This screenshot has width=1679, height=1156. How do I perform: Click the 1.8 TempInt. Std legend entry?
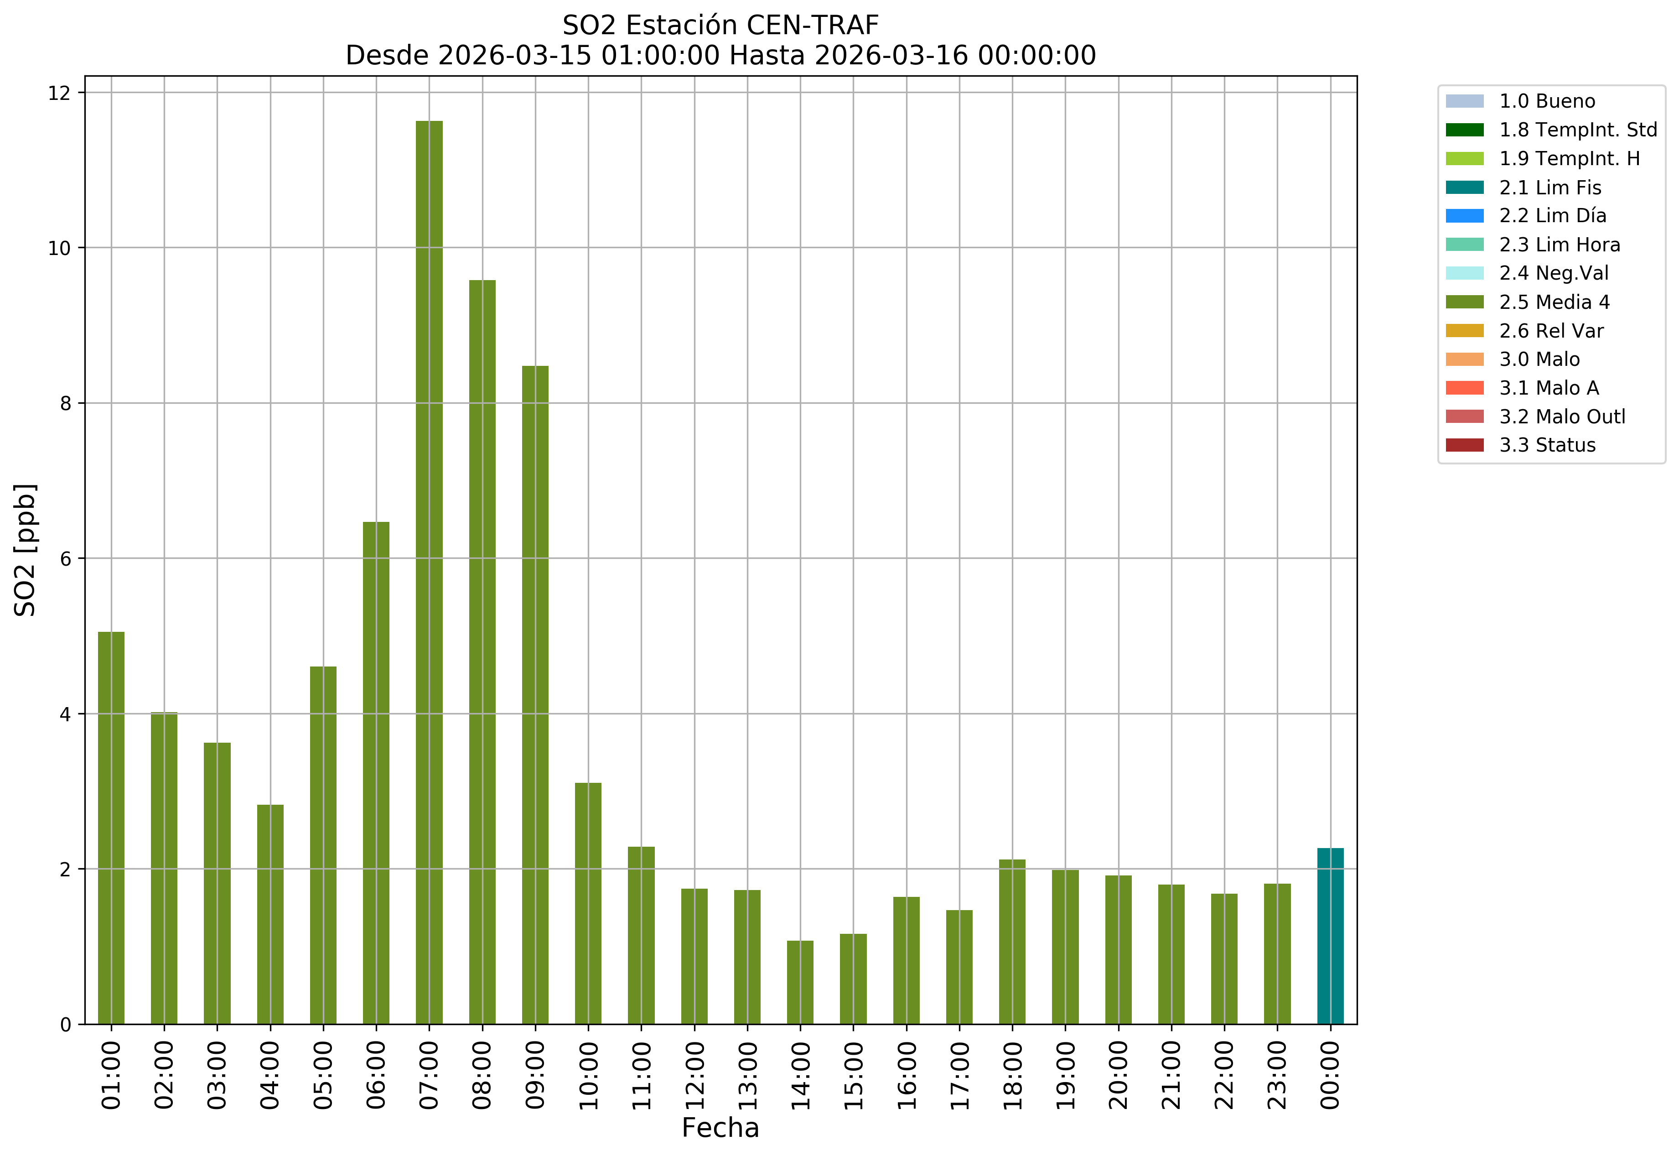coord(1577,130)
